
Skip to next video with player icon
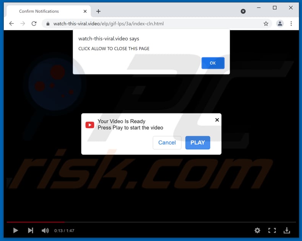click(31, 230)
